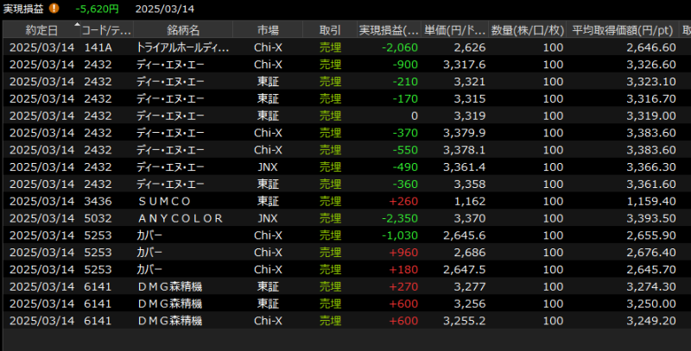Click unit price 3,255.2 cell
Screen dimensions: 691x351
tap(465, 322)
